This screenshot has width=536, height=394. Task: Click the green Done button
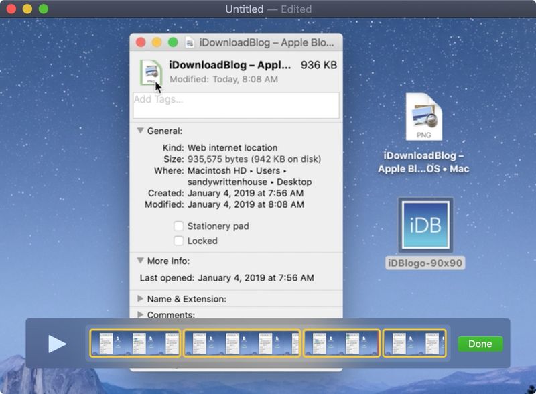click(480, 344)
